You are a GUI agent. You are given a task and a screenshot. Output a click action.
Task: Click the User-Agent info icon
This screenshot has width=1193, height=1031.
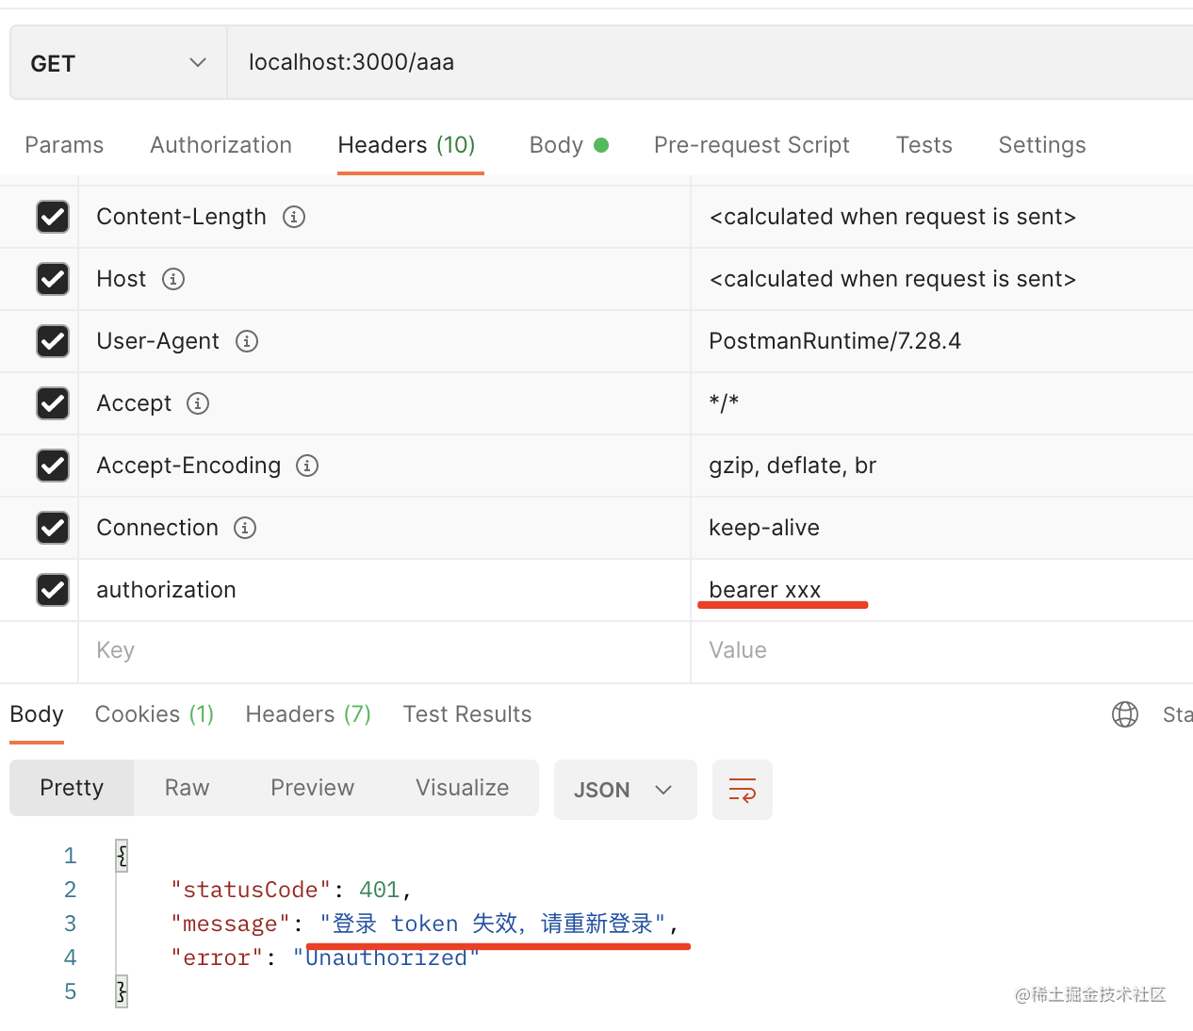tap(247, 341)
